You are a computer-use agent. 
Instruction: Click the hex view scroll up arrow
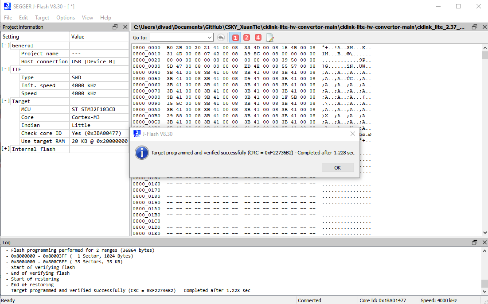[x=484, y=48]
